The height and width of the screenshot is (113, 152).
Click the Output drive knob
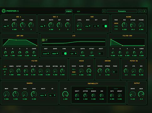tap(133, 94)
